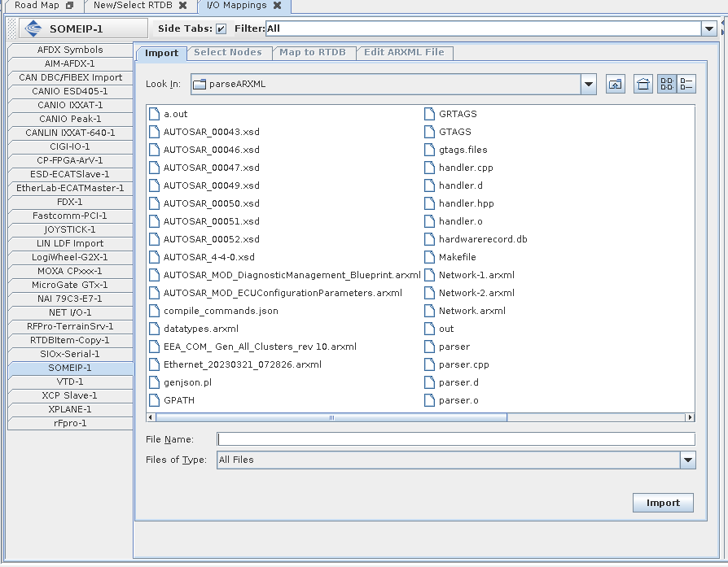The height and width of the screenshot is (567, 728).
Task: Click the compile_commands.json file icon
Action: click(x=154, y=311)
